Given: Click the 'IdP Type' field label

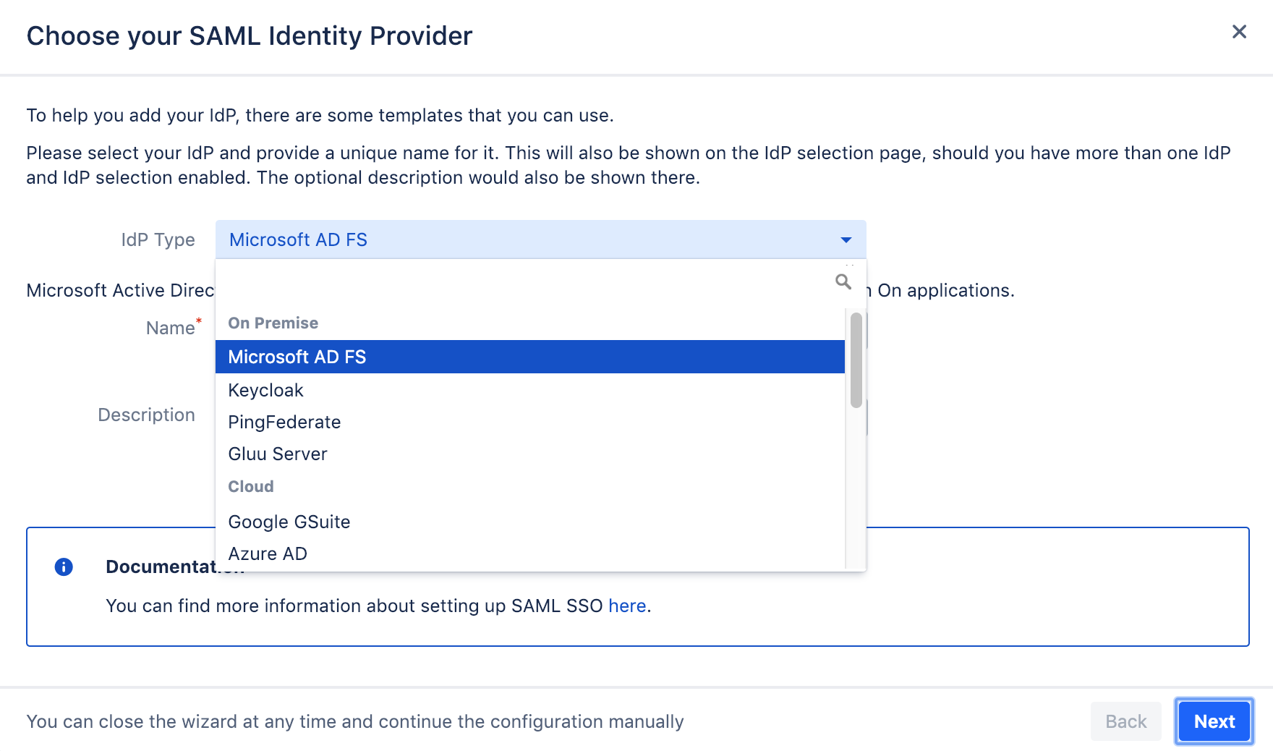Looking at the screenshot, I should (158, 239).
